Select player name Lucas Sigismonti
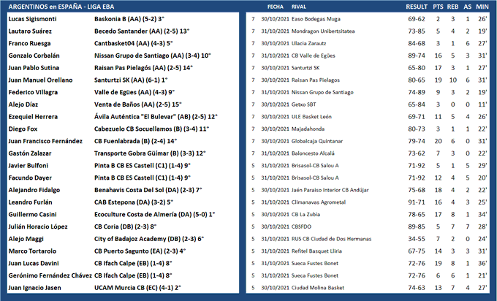497x301 pixels. coord(33,19)
